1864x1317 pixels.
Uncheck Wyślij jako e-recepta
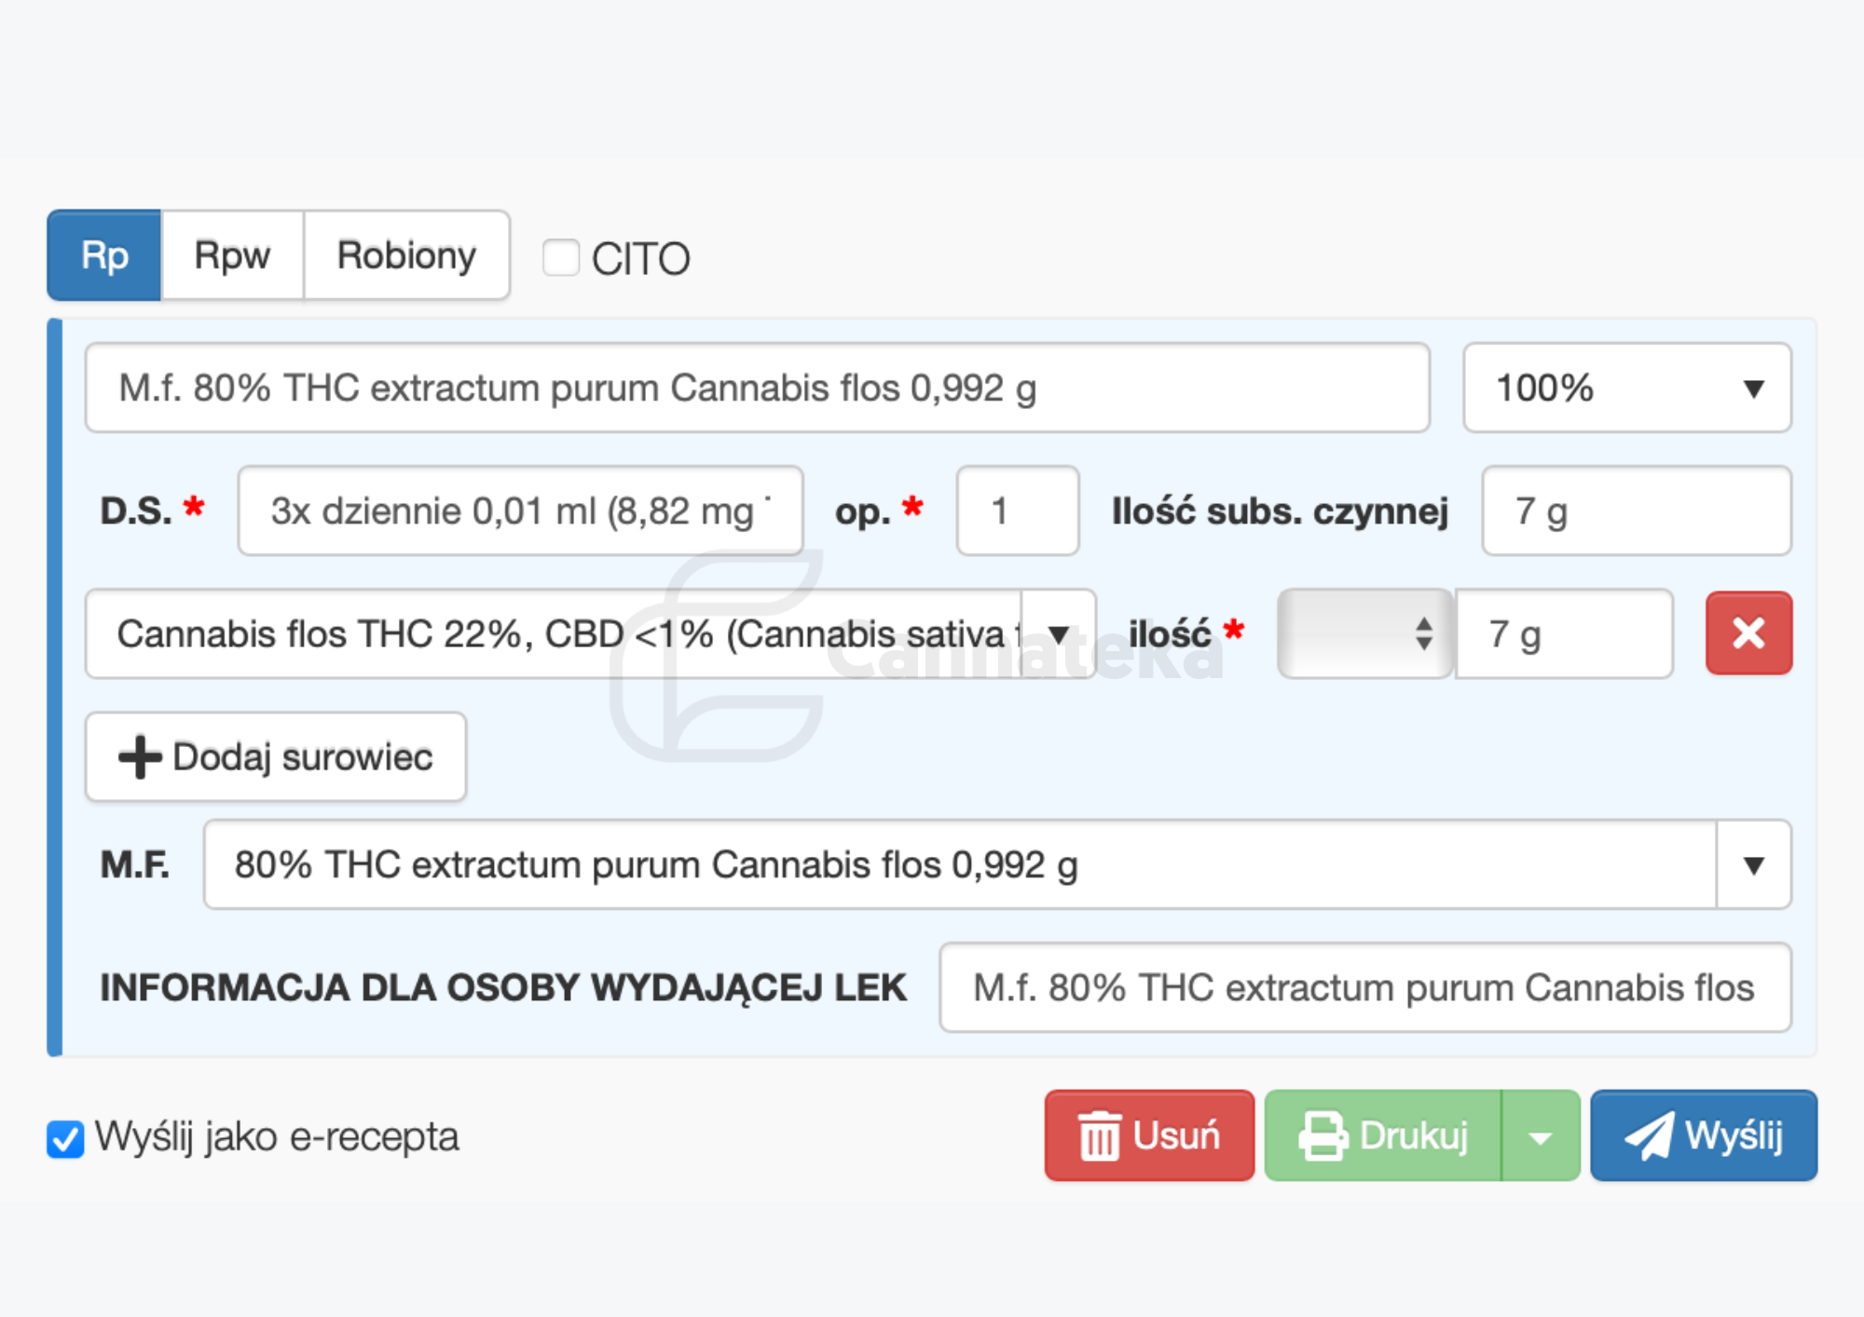tap(65, 1138)
